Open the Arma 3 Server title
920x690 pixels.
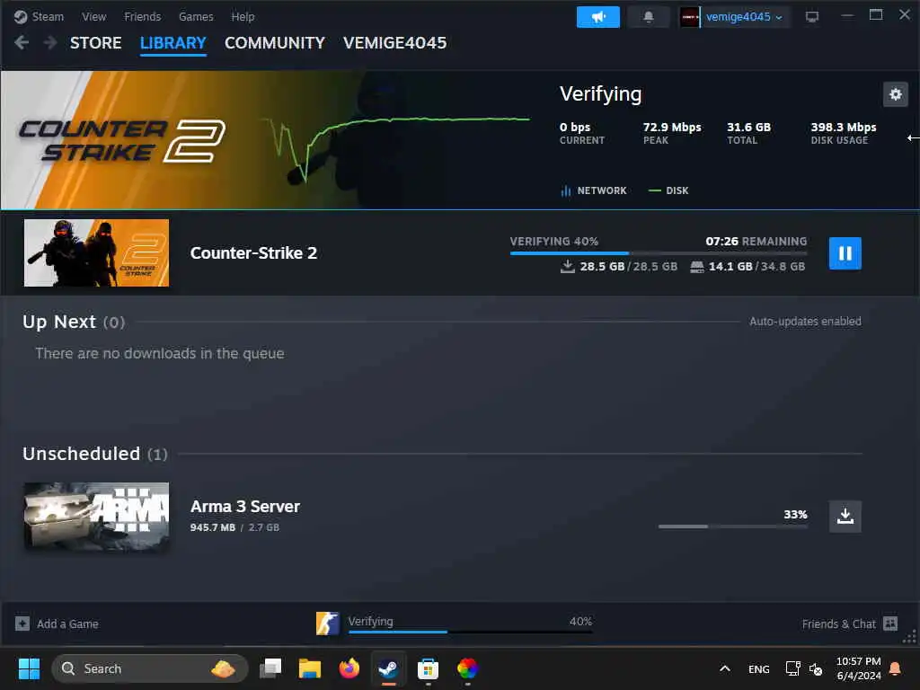244,507
